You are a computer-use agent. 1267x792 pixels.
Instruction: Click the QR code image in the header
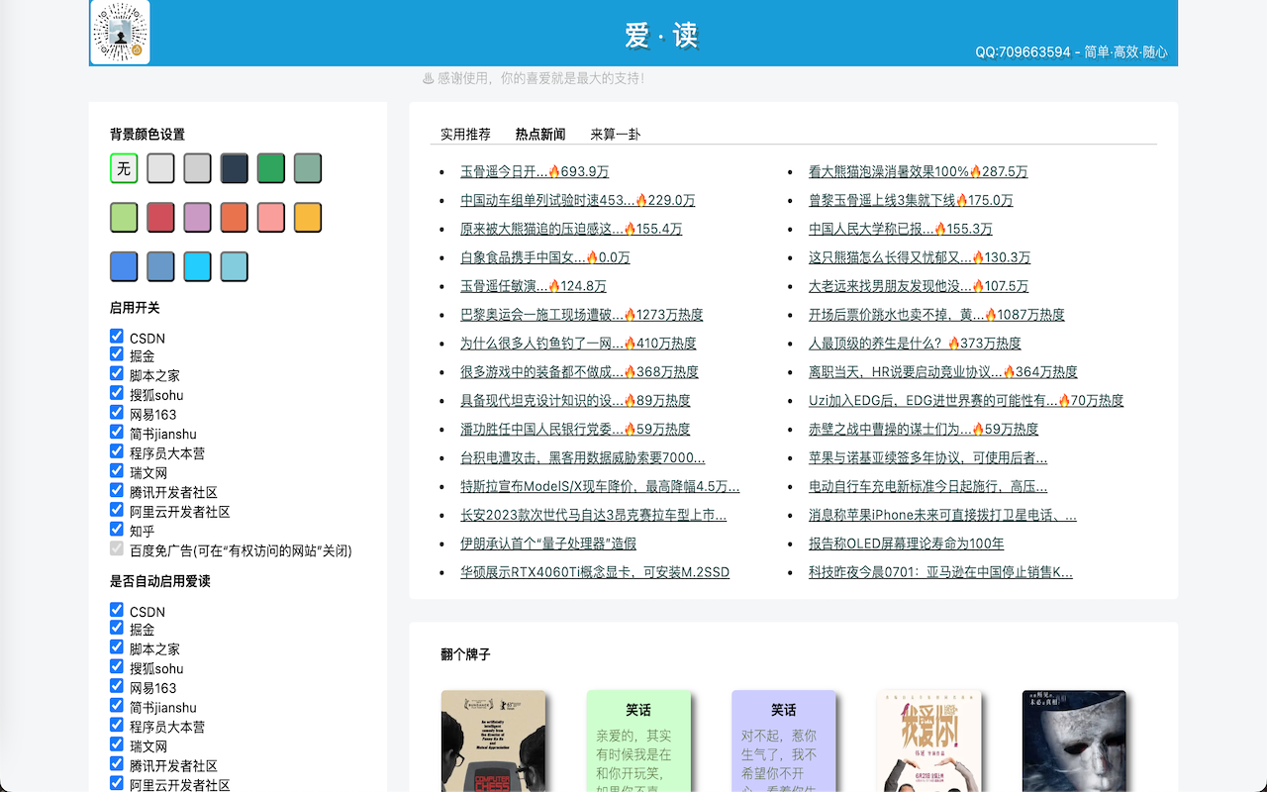pyautogui.click(x=119, y=33)
